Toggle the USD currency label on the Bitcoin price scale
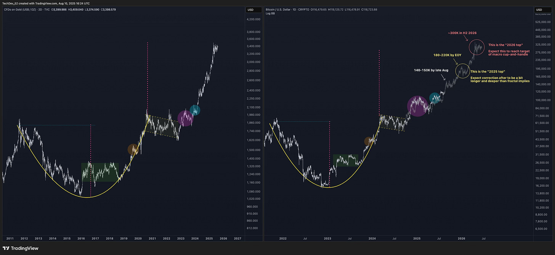The image size is (555, 255). [x=539, y=10]
